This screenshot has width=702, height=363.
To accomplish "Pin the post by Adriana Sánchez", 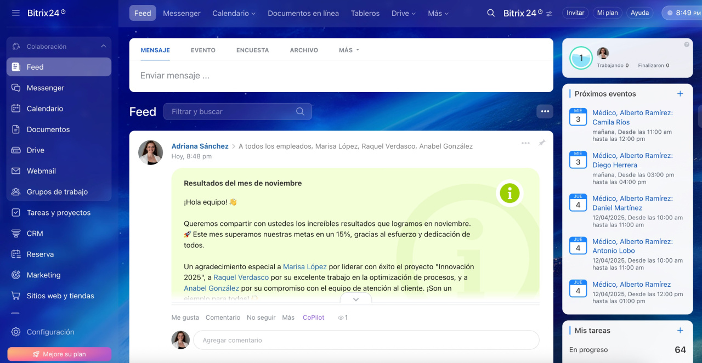I will [542, 143].
